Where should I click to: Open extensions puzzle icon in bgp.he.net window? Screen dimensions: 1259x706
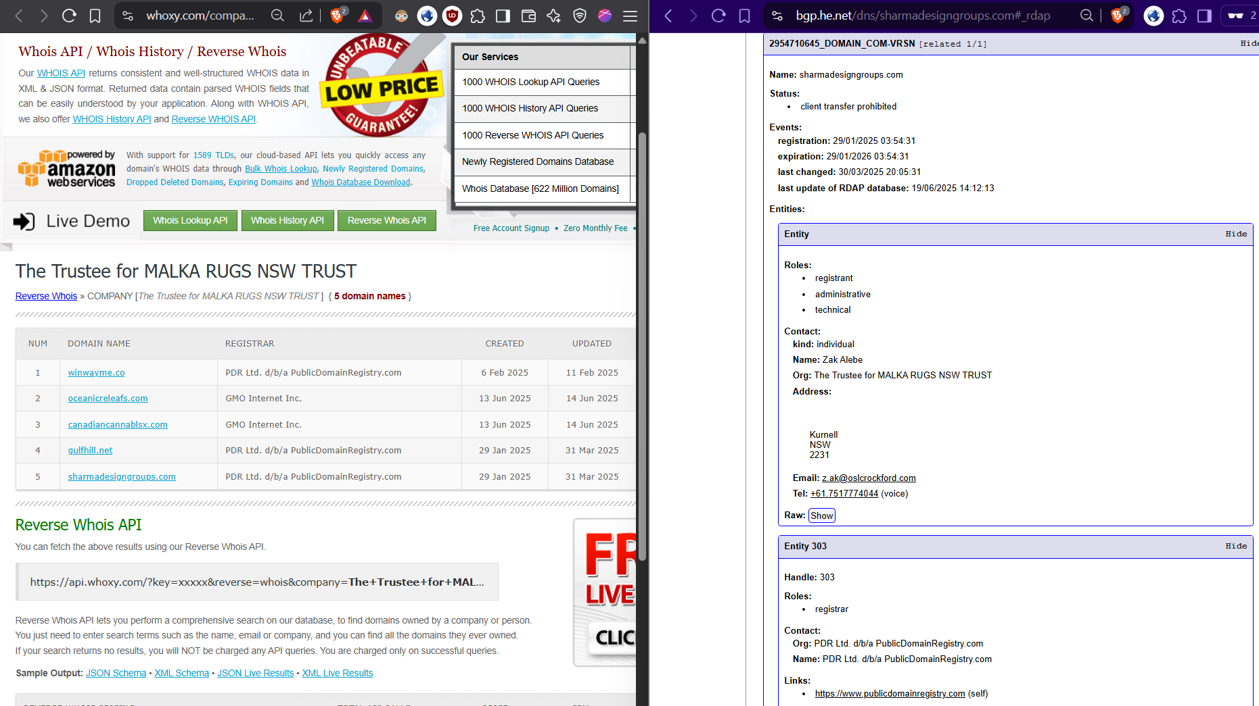click(x=1179, y=16)
